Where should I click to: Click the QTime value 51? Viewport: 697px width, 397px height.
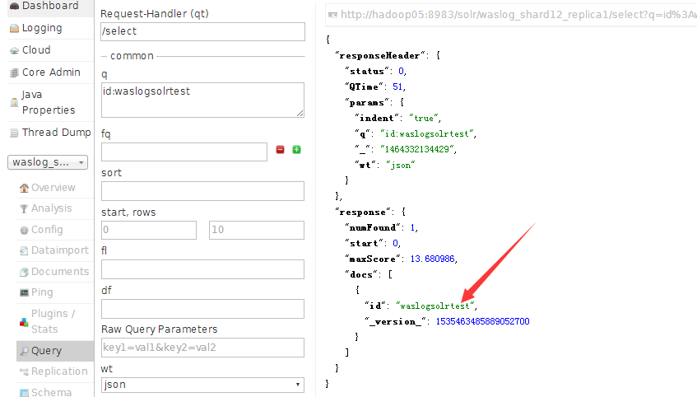click(397, 86)
